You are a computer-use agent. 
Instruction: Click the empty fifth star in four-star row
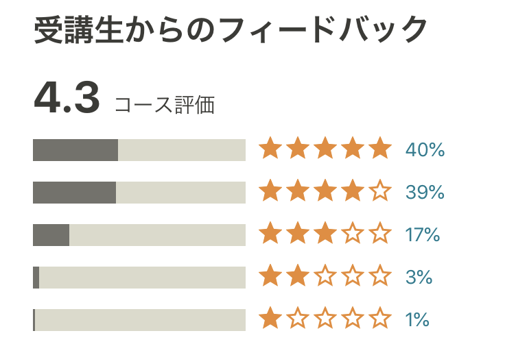click(379, 191)
